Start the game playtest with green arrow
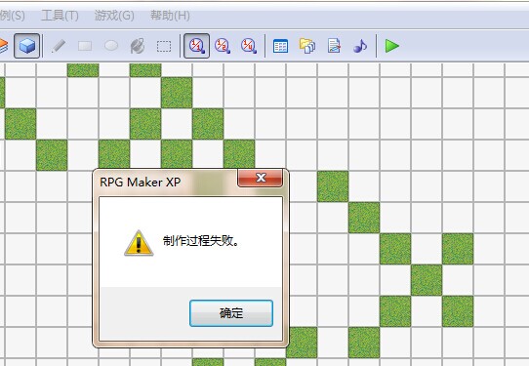The image size is (529, 366). pyautogui.click(x=392, y=46)
